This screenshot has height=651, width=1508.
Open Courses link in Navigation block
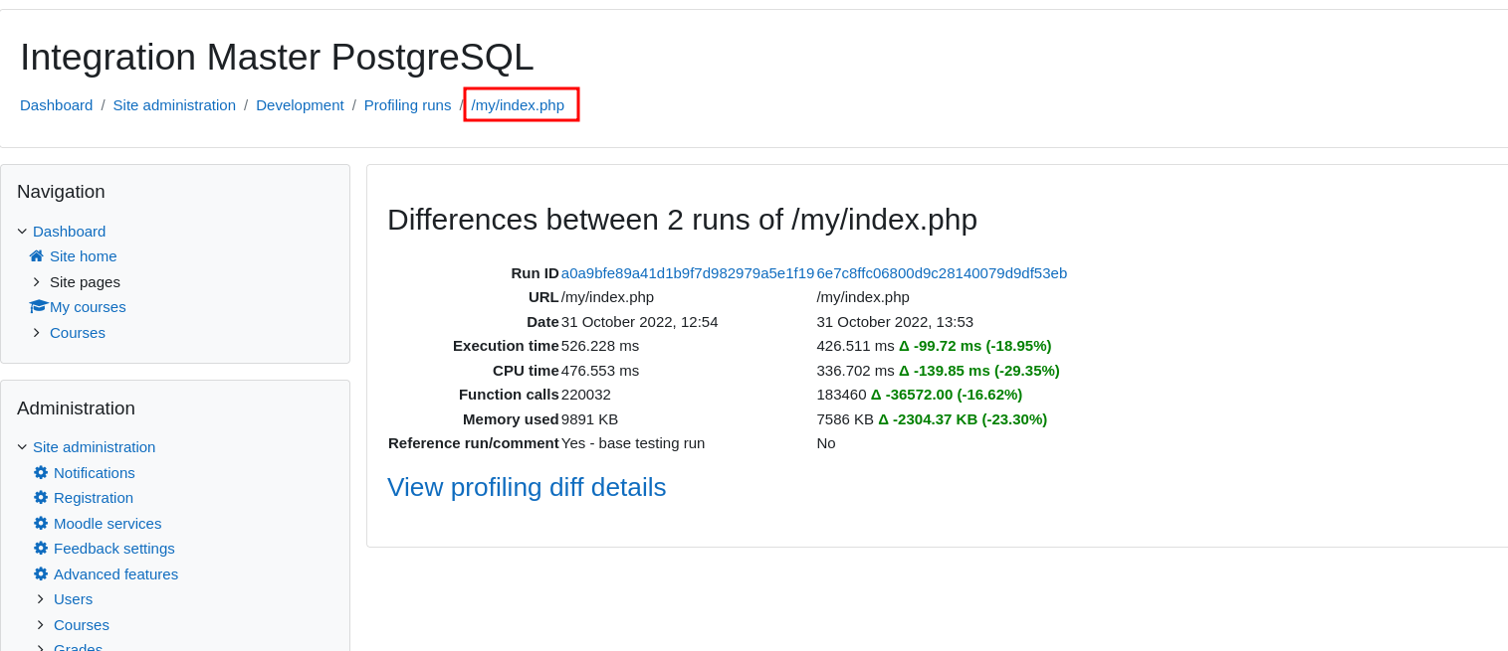pos(78,333)
